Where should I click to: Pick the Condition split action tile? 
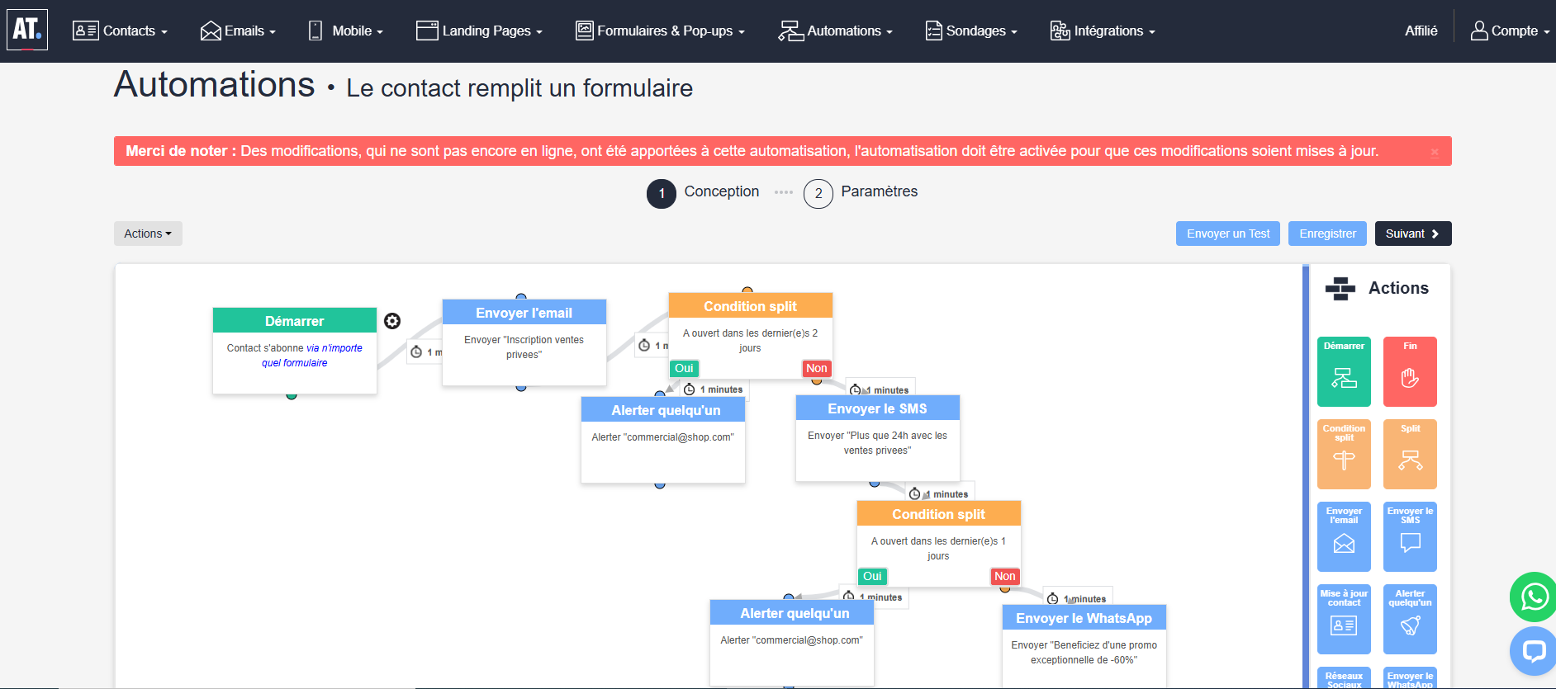point(1344,455)
